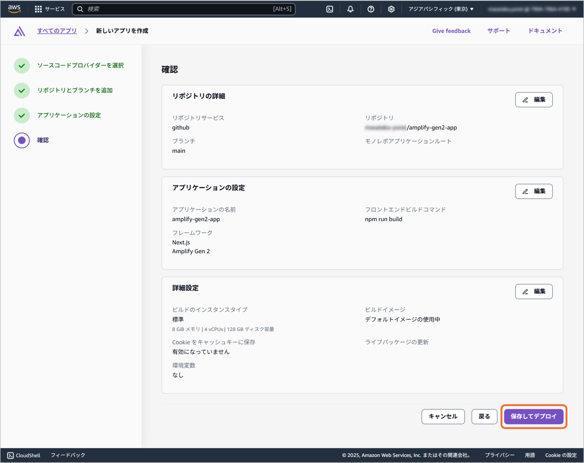This screenshot has height=463, width=584.
Task: Open プライバシー footer link
Action: tap(500, 455)
